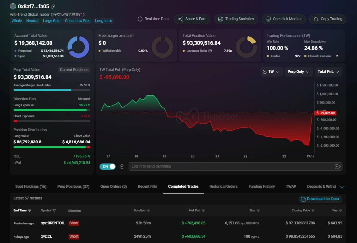Open the Deposits & Withdrawals tab

point(322,187)
